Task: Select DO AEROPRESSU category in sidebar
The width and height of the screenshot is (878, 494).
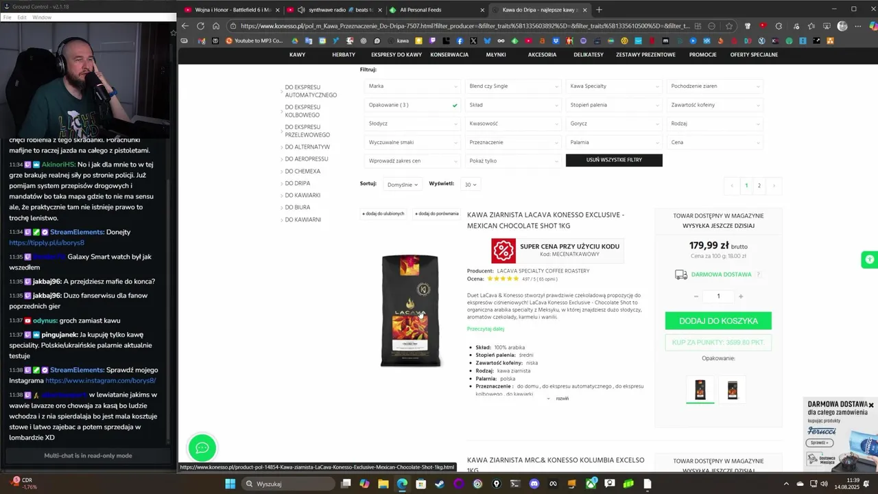Action: (306, 159)
